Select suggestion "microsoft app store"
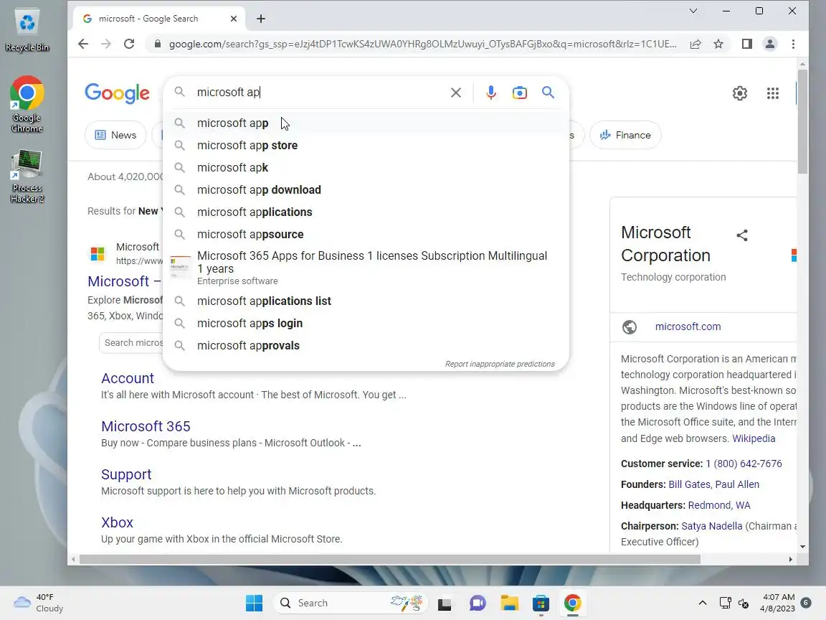Image resolution: width=826 pixels, height=620 pixels. click(366, 145)
